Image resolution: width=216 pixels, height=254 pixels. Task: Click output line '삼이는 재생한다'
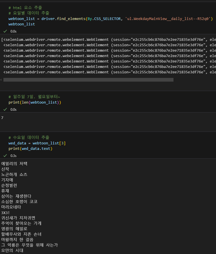[x=16, y=196]
